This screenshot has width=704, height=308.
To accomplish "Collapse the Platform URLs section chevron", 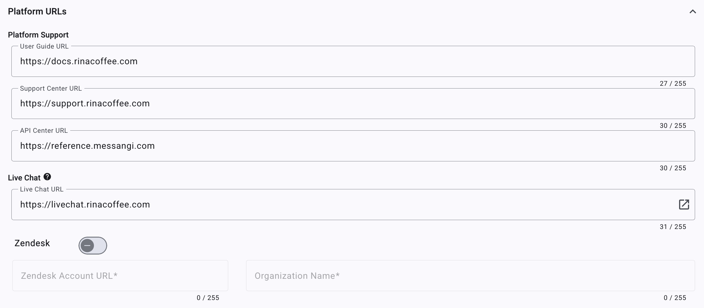I will 693,12.
